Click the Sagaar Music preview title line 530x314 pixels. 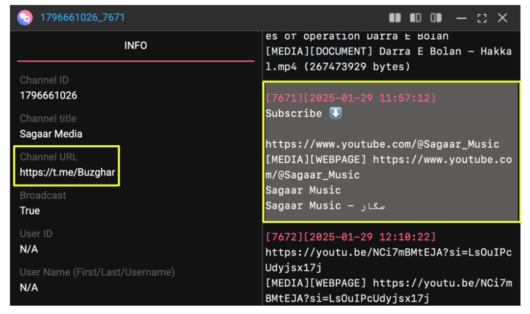303,190
